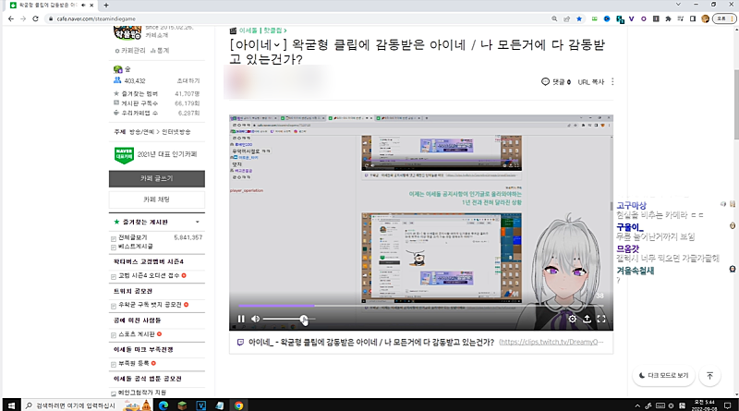Click the page vertical scrollbar
The width and height of the screenshot is (739, 411).
pyautogui.click(x=736, y=104)
